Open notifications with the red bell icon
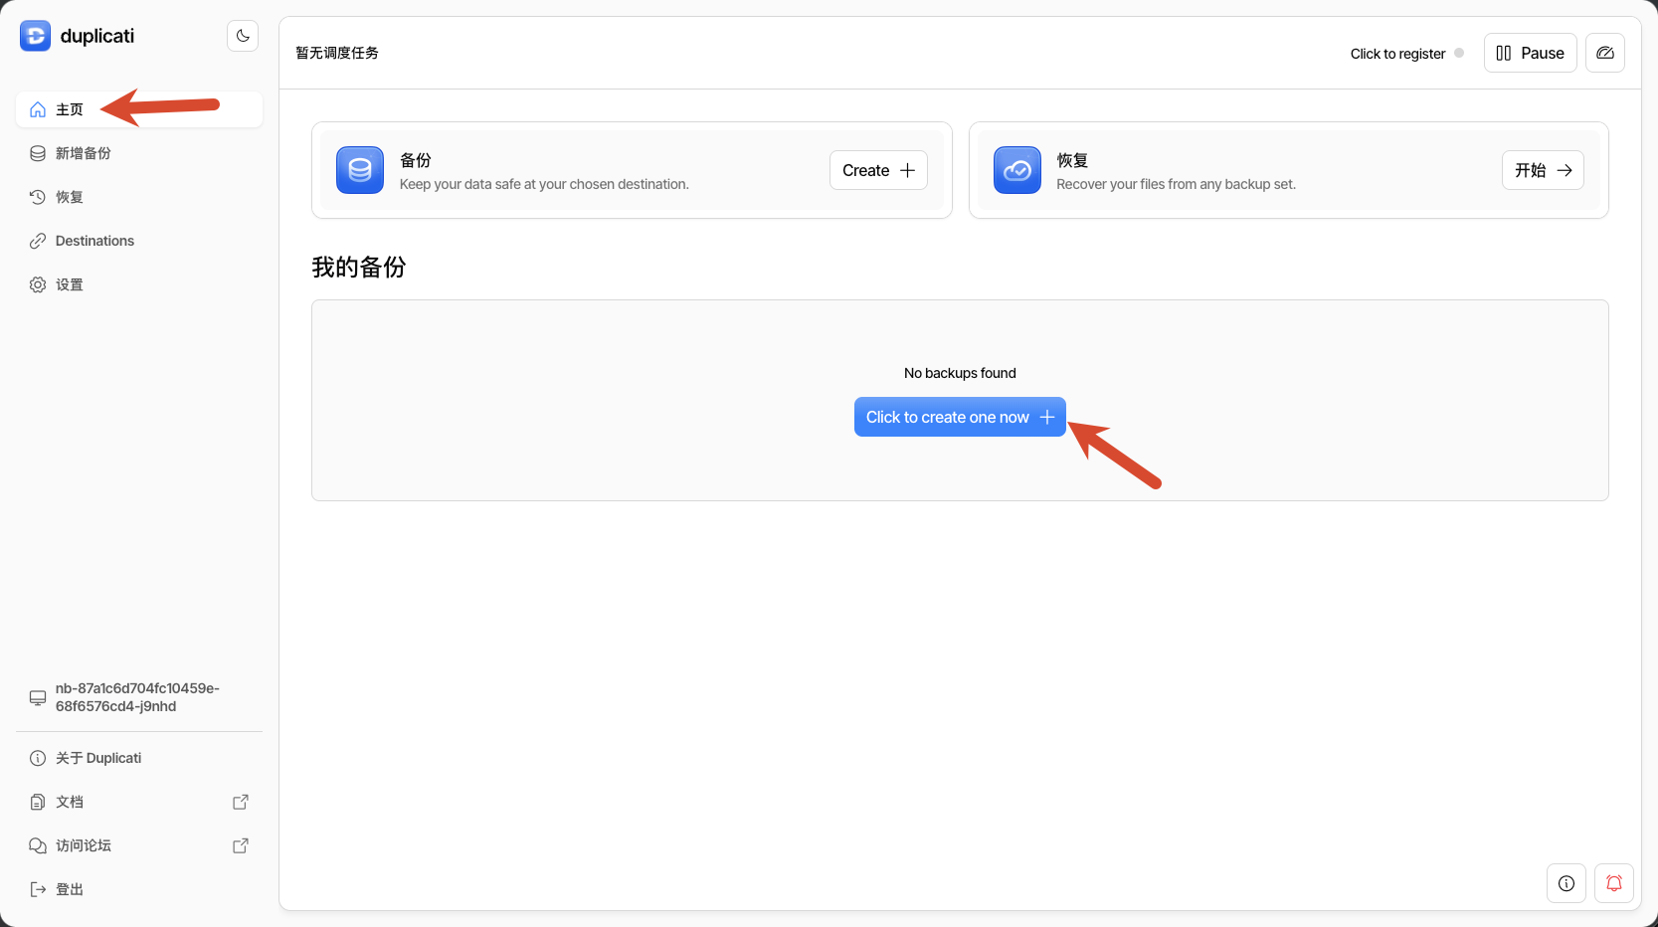This screenshot has width=1658, height=927. [1614, 883]
